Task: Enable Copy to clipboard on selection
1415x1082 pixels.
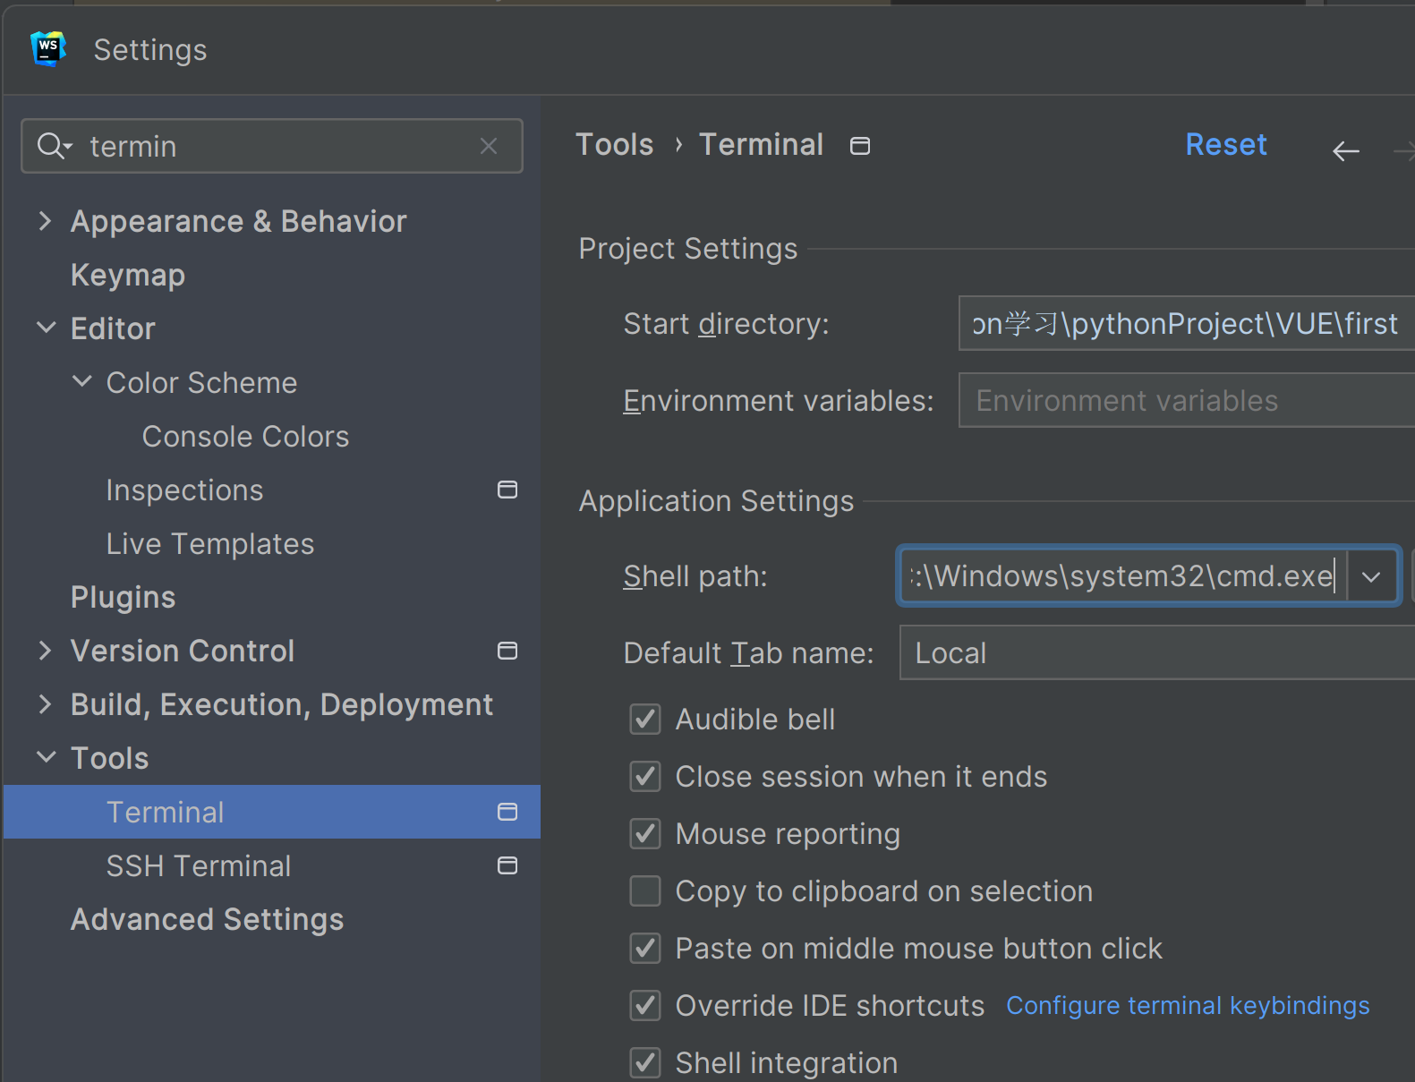Action: tap(645, 890)
